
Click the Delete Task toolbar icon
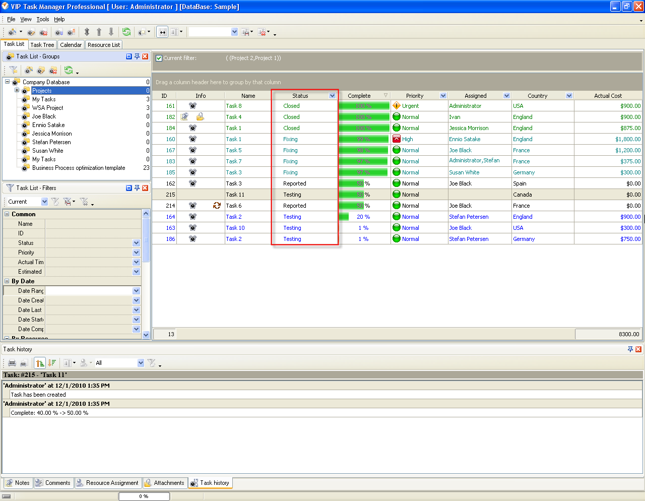[x=44, y=32]
